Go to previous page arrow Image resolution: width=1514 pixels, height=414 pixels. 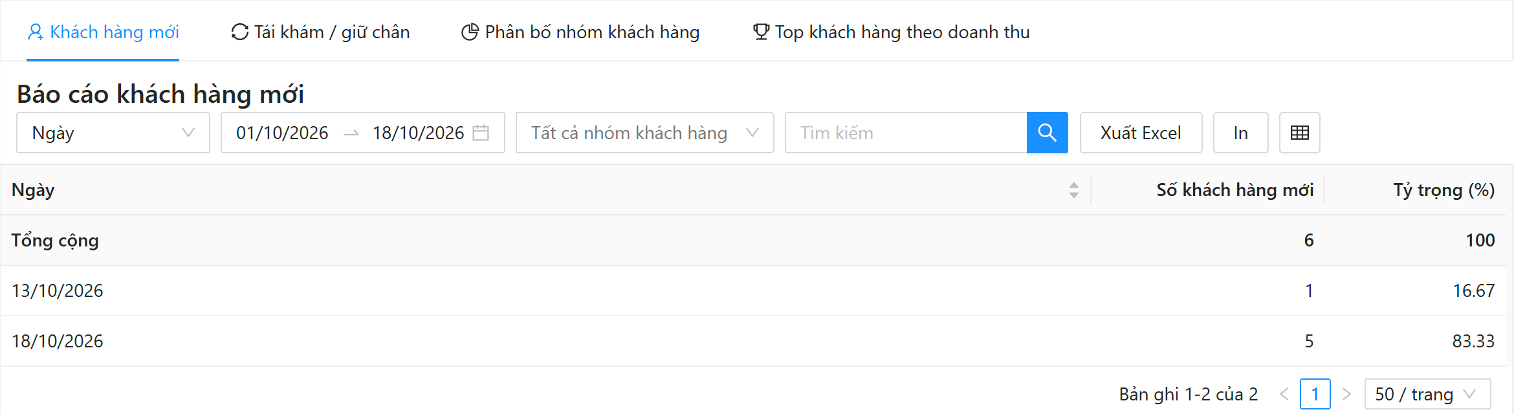point(1284,394)
